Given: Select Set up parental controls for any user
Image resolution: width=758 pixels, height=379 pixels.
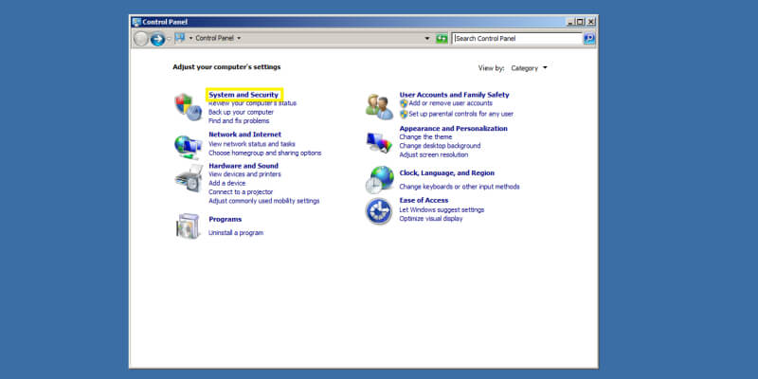Looking at the screenshot, I should [x=461, y=114].
